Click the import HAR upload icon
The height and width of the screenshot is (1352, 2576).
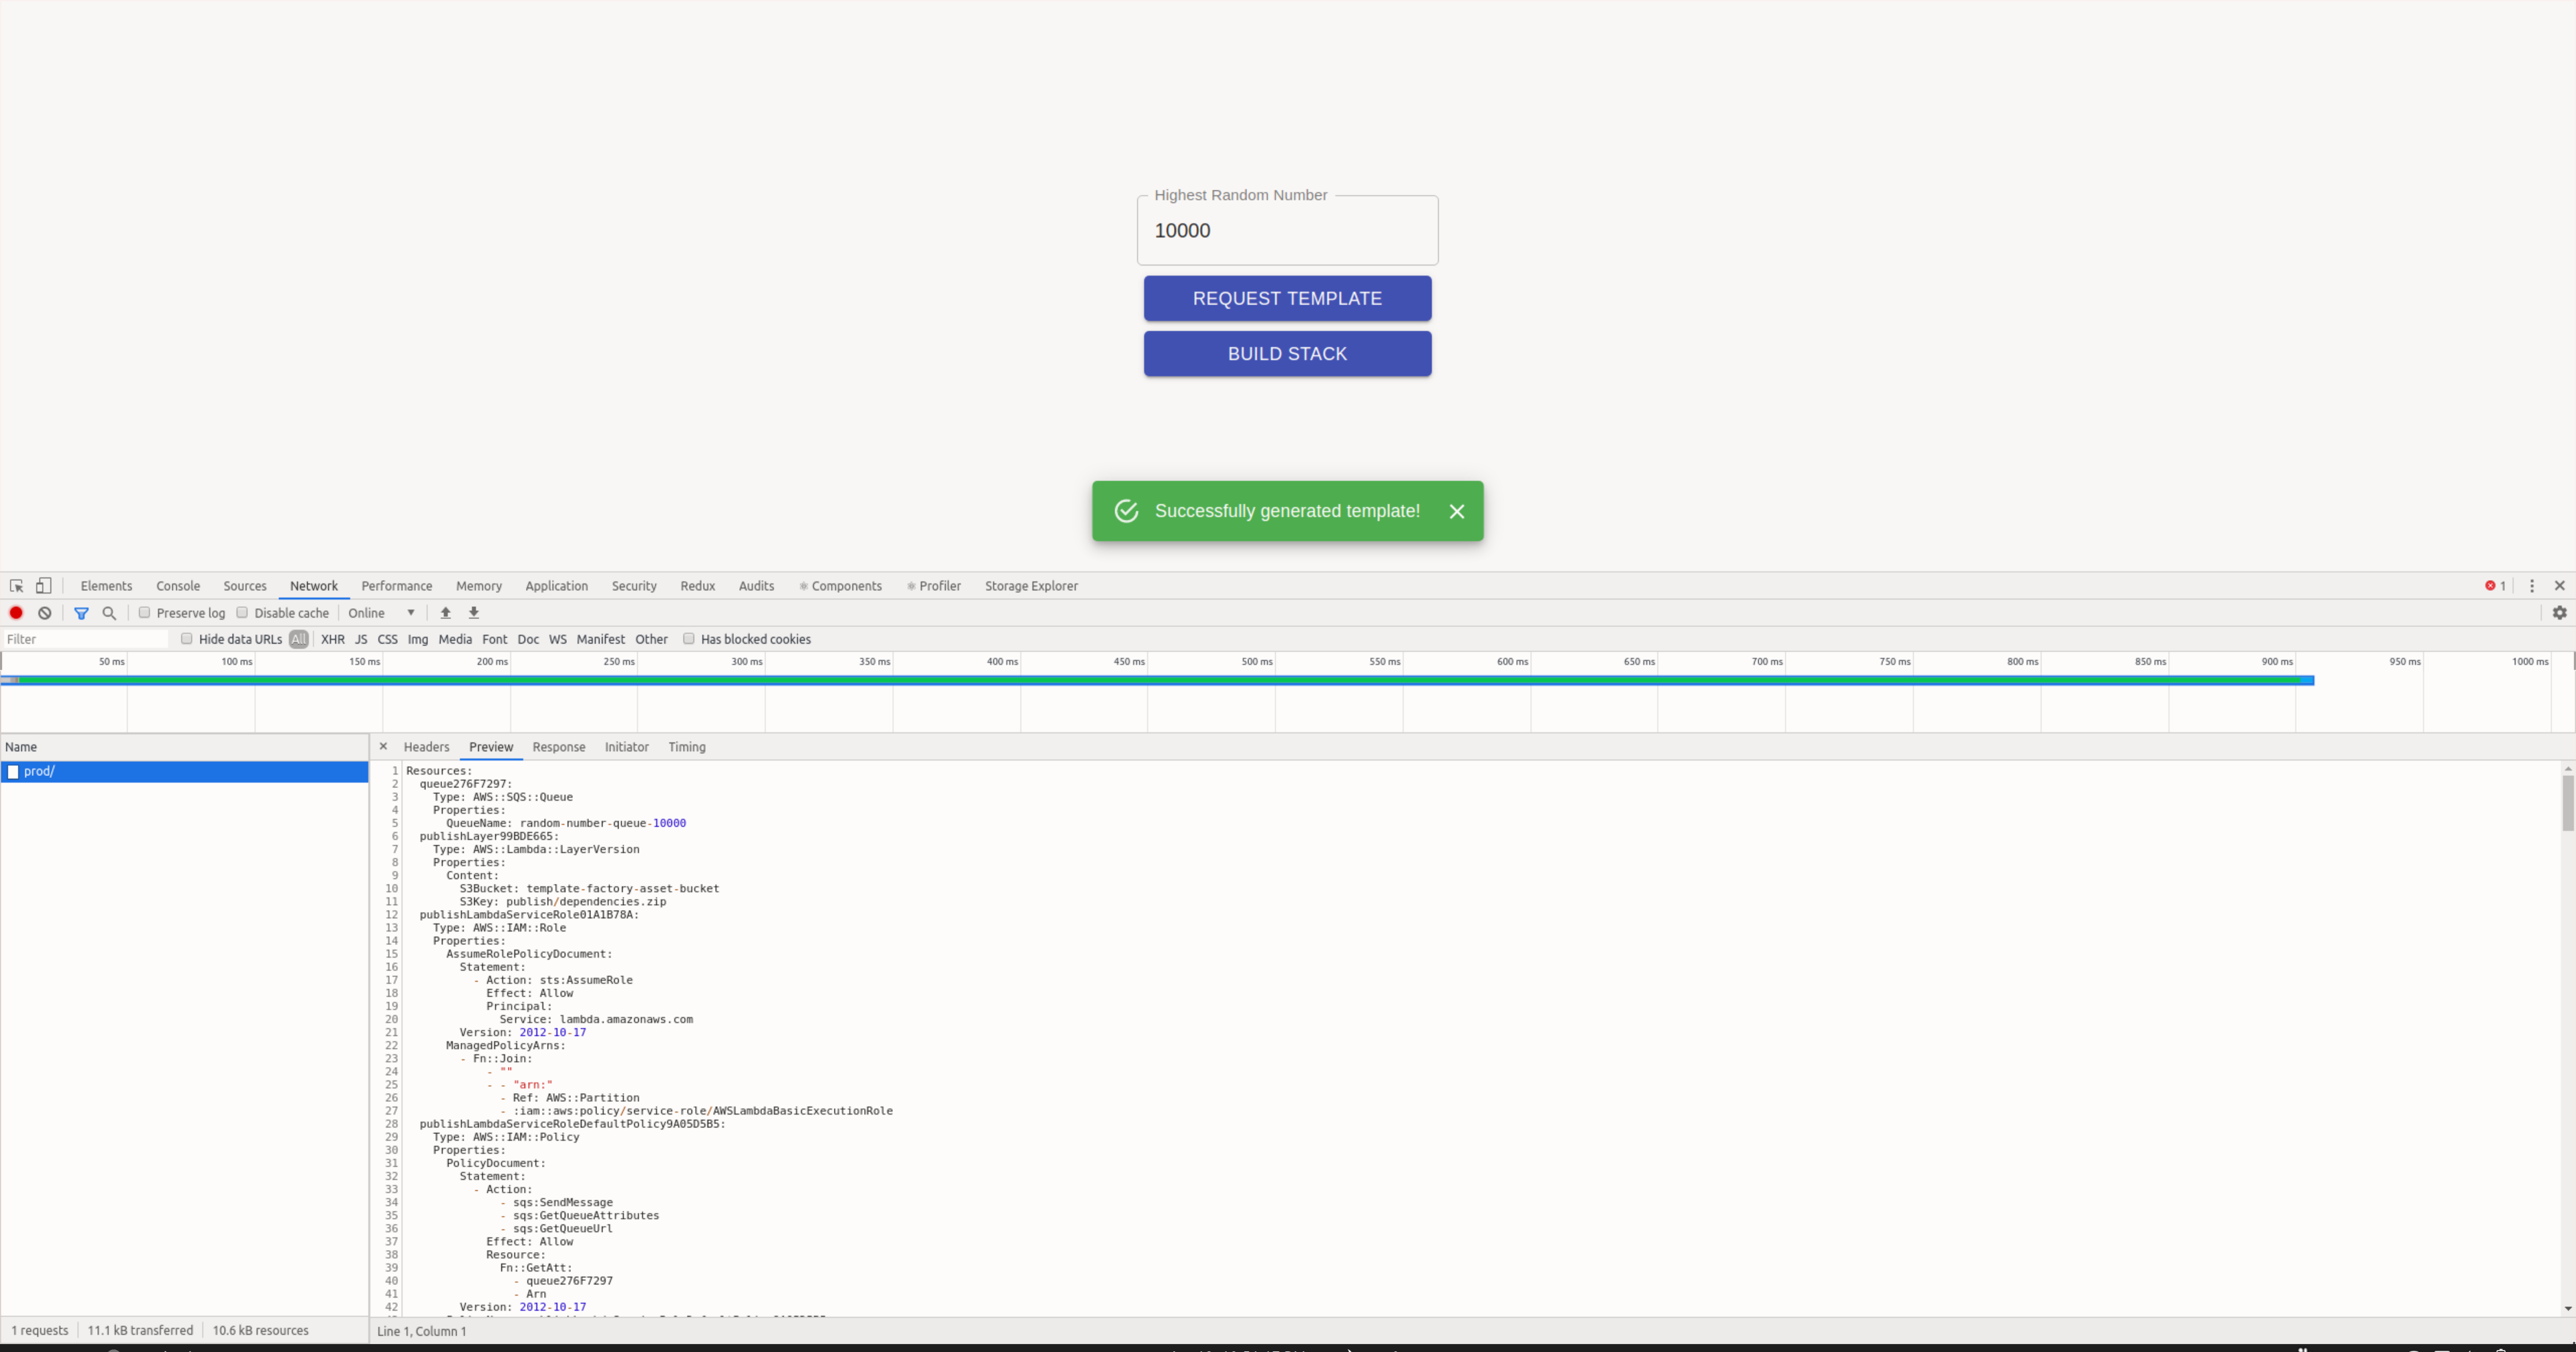click(x=446, y=613)
